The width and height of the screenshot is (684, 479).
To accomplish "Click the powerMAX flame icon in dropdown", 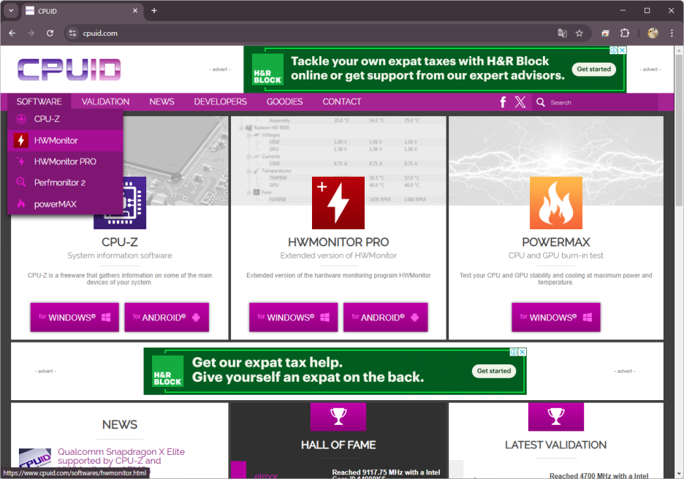I will [x=21, y=203].
